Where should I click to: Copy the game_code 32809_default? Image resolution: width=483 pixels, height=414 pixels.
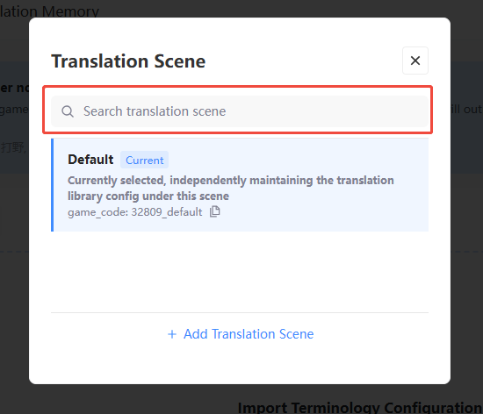click(214, 211)
